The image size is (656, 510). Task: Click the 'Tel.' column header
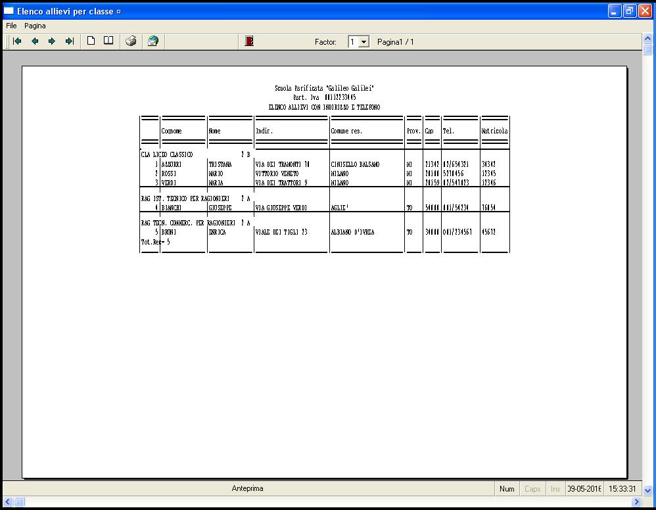[x=448, y=131]
